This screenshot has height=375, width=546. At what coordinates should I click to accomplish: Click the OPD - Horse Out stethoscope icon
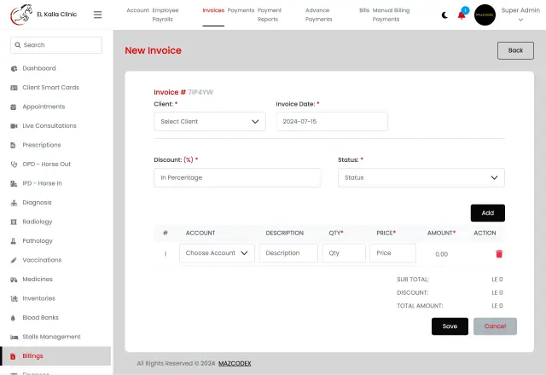coord(14,164)
